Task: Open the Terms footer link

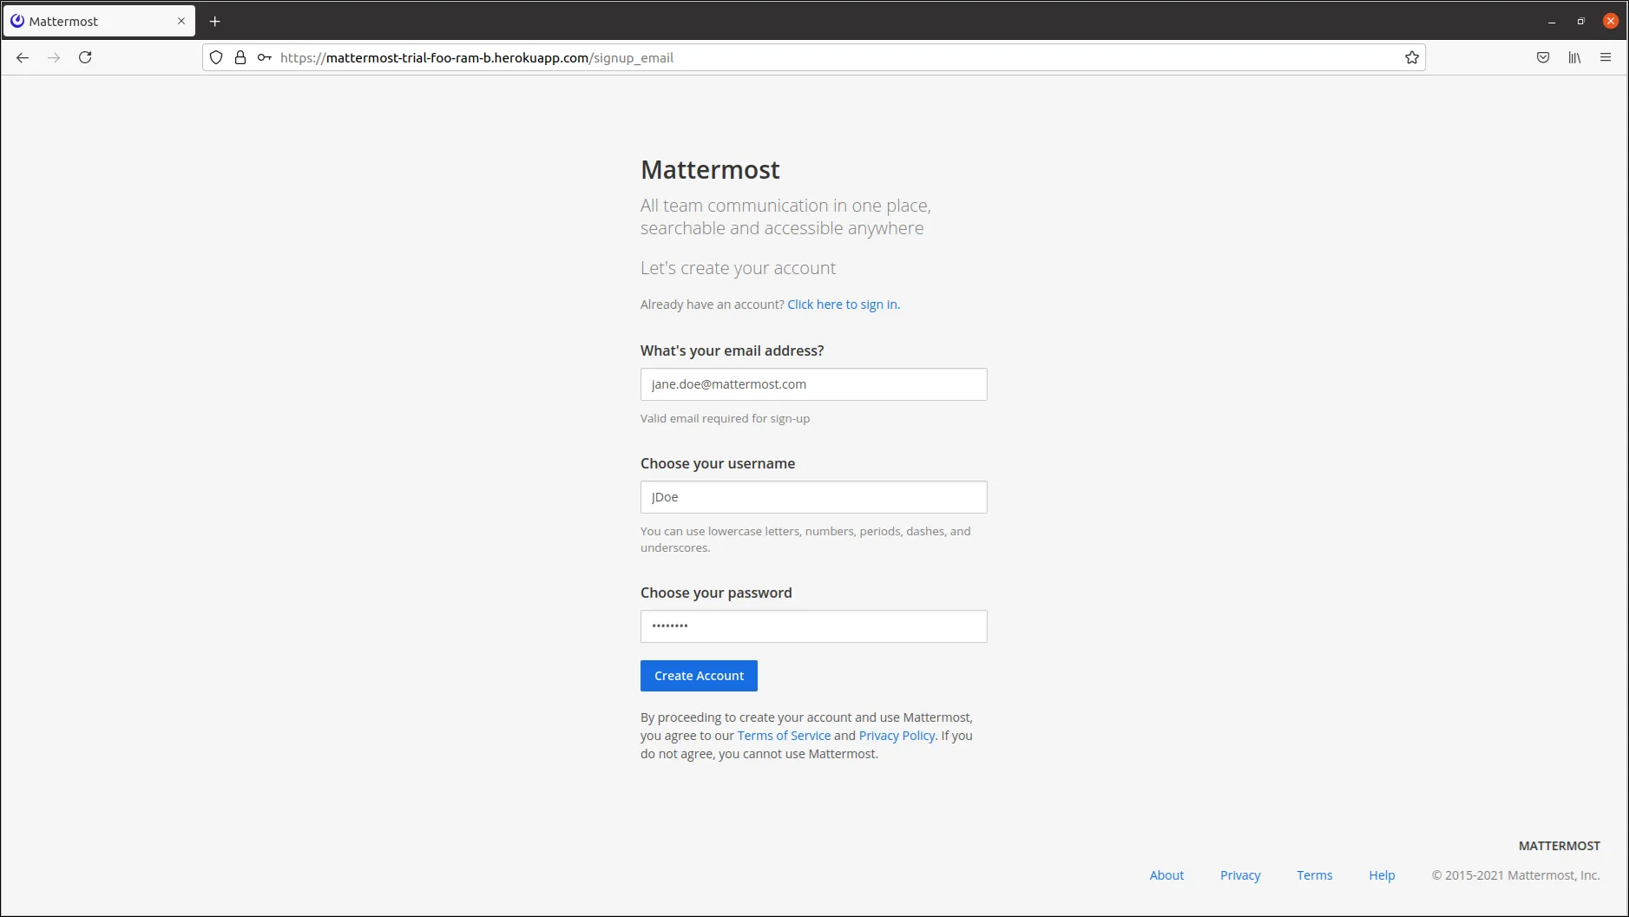Action: pos(1314,875)
